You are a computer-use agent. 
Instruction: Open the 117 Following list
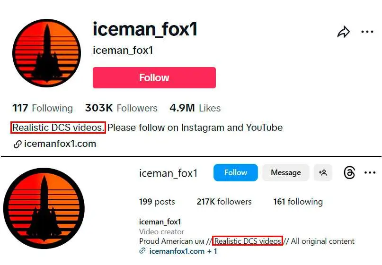(x=43, y=108)
